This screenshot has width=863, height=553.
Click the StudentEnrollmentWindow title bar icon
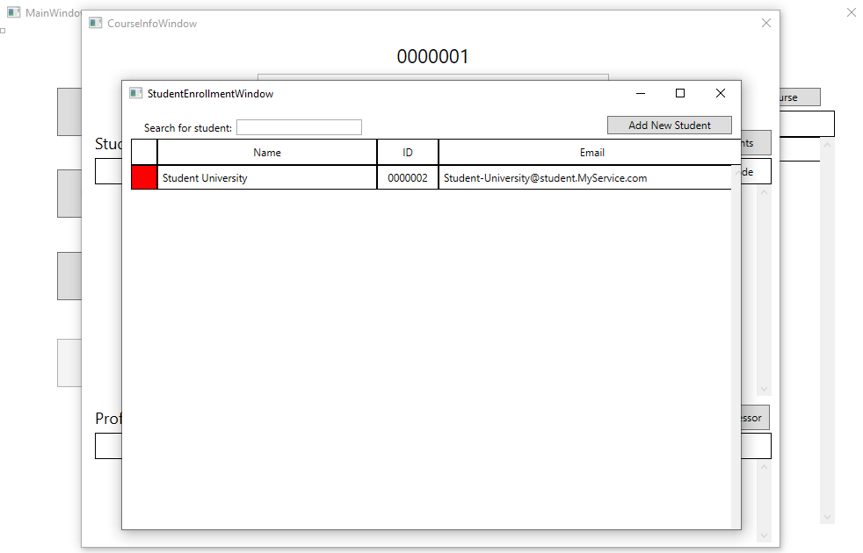135,93
